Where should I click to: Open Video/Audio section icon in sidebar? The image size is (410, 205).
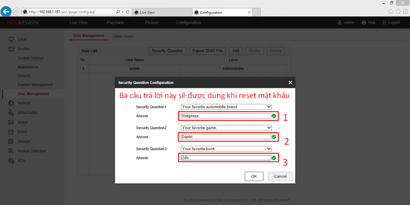[11, 113]
